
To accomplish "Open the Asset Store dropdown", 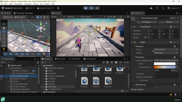I will pos(45,8).
